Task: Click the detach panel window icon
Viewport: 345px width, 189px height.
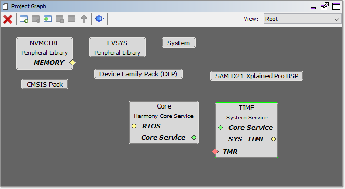Action: tap(325, 6)
